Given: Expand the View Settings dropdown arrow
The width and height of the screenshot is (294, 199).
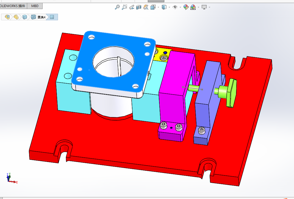Looking at the screenshot, I should (209, 7).
